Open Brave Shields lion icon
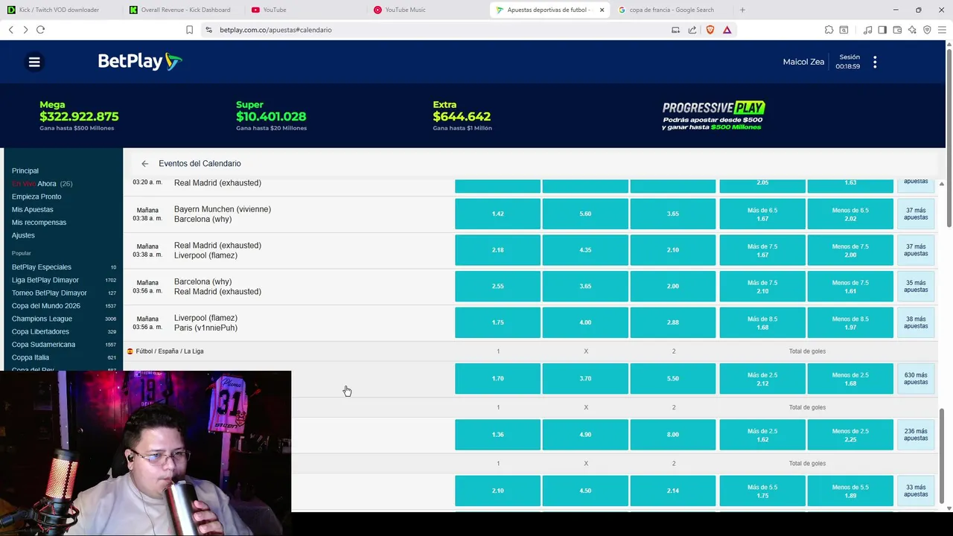The height and width of the screenshot is (536, 953). click(x=710, y=30)
